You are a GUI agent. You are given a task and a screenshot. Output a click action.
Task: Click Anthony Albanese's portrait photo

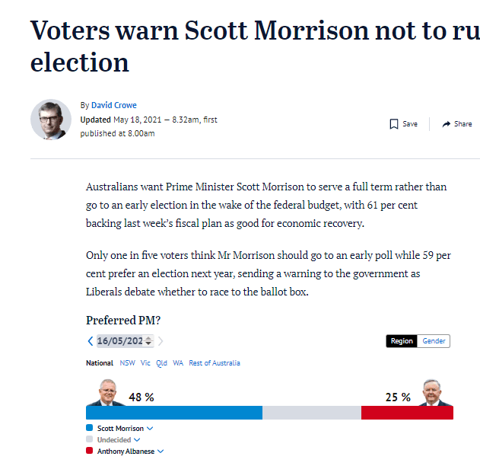pos(434,392)
